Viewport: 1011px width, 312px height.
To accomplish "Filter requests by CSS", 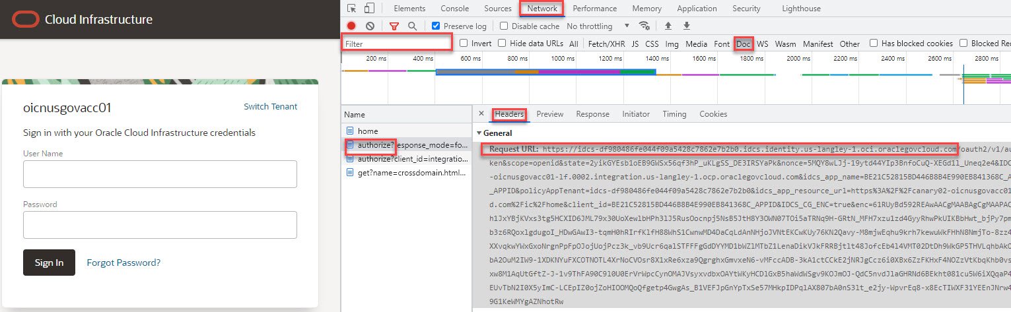I will pos(652,44).
